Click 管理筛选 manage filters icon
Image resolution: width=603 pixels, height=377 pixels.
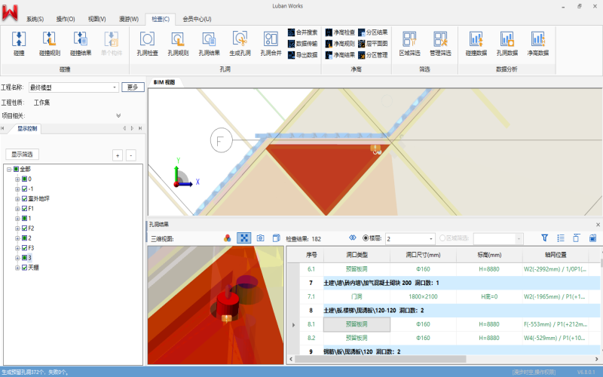click(x=440, y=44)
